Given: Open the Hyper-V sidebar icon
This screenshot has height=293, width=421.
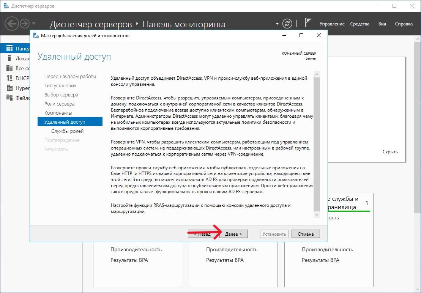Looking at the screenshot, I should pos(9,88).
